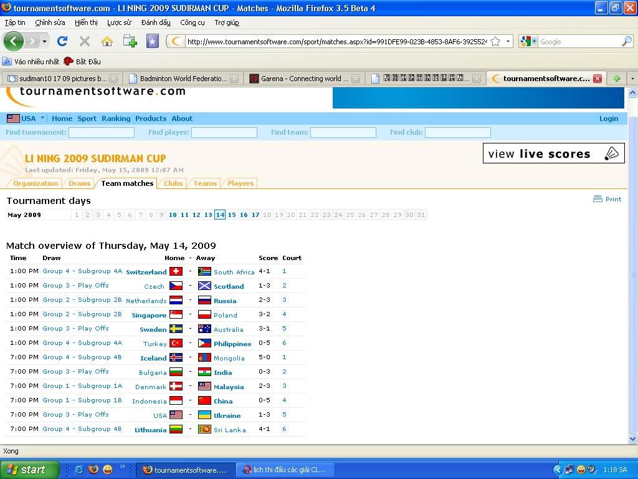Open a new tab with the green plus page icon
The width and height of the screenshot is (638, 479).
(130, 41)
